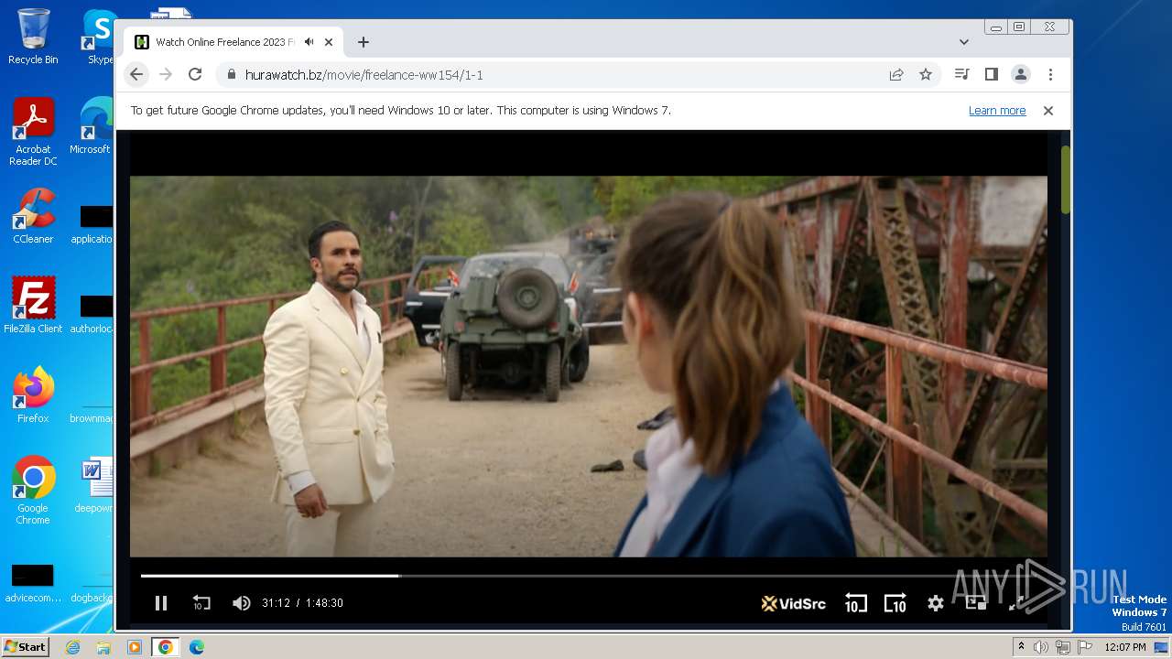Open Recycle Bin desktop icon

pyautogui.click(x=33, y=37)
